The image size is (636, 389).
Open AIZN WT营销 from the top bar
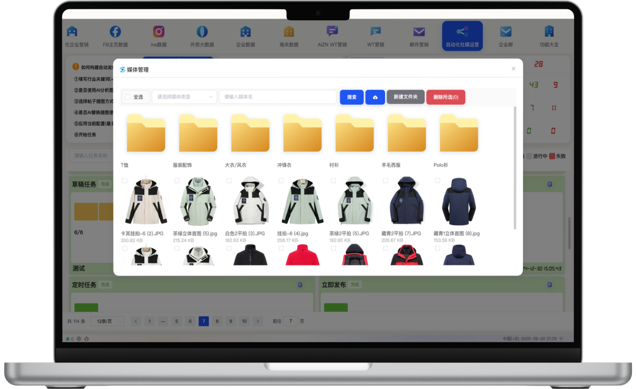pyautogui.click(x=332, y=36)
